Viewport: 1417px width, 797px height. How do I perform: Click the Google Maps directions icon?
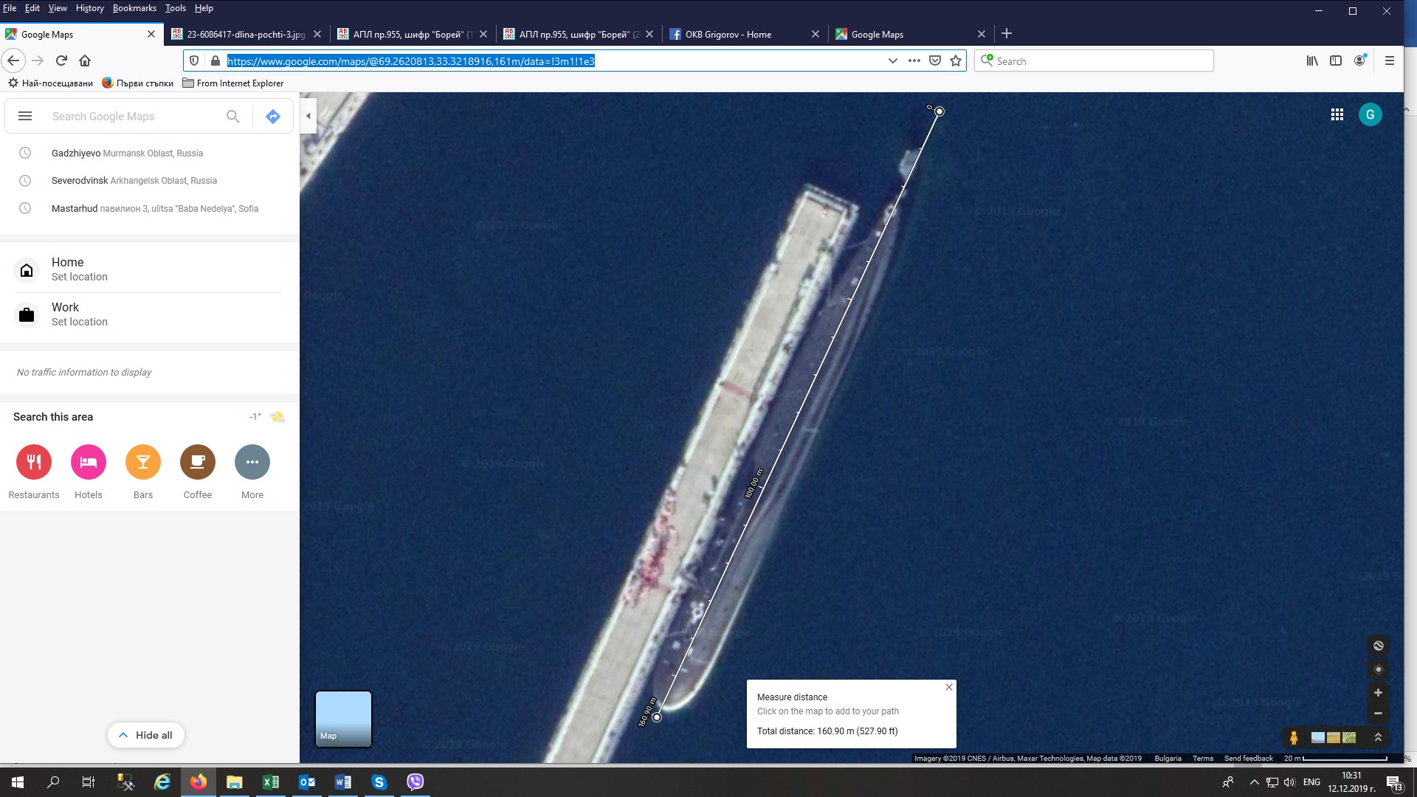pyautogui.click(x=273, y=117)
